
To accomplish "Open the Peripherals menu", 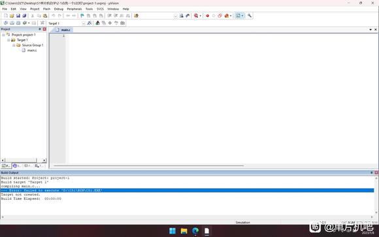I will [74, 9].
